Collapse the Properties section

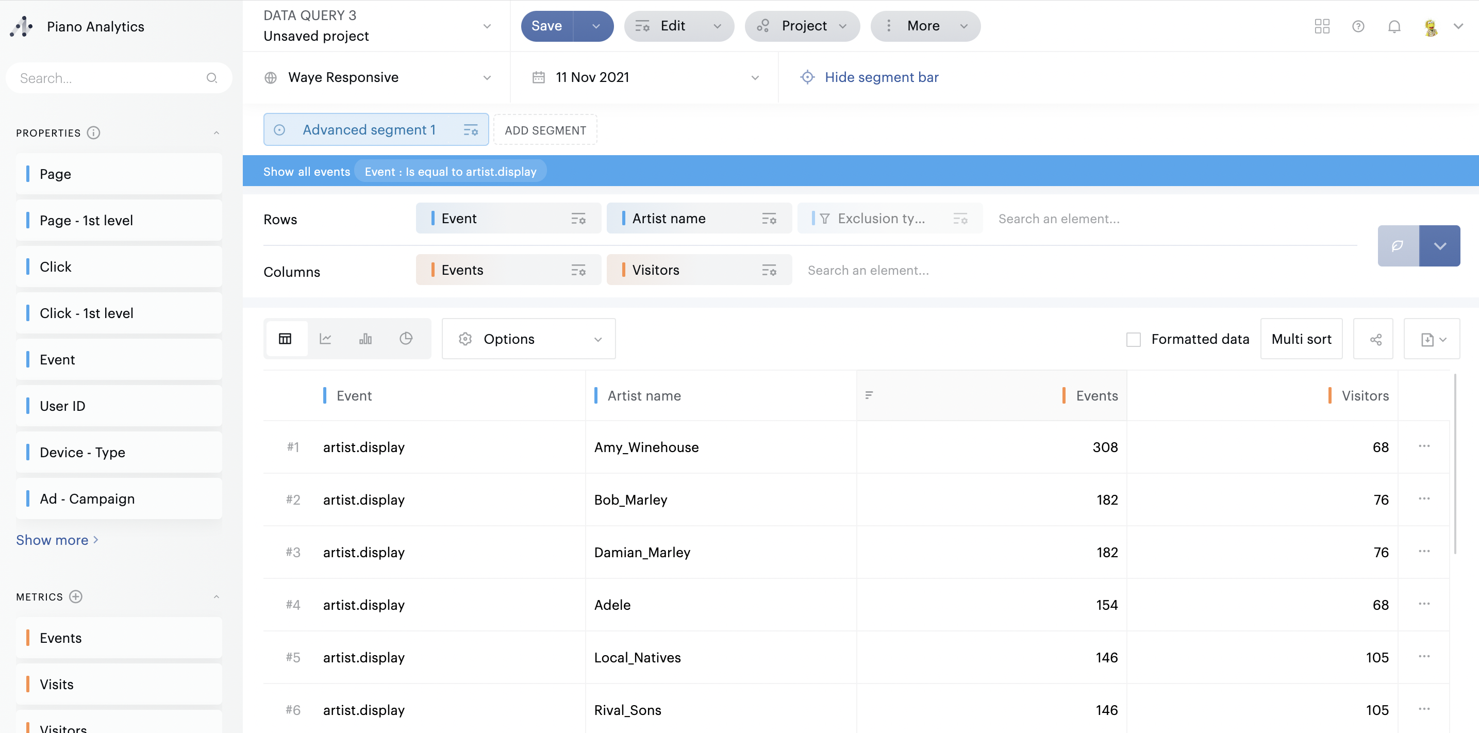pos(217,132)
